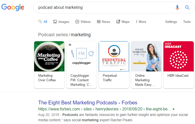
Task: Click 'Online Marketing Made Easy' card title
Action: coord(145,80)
